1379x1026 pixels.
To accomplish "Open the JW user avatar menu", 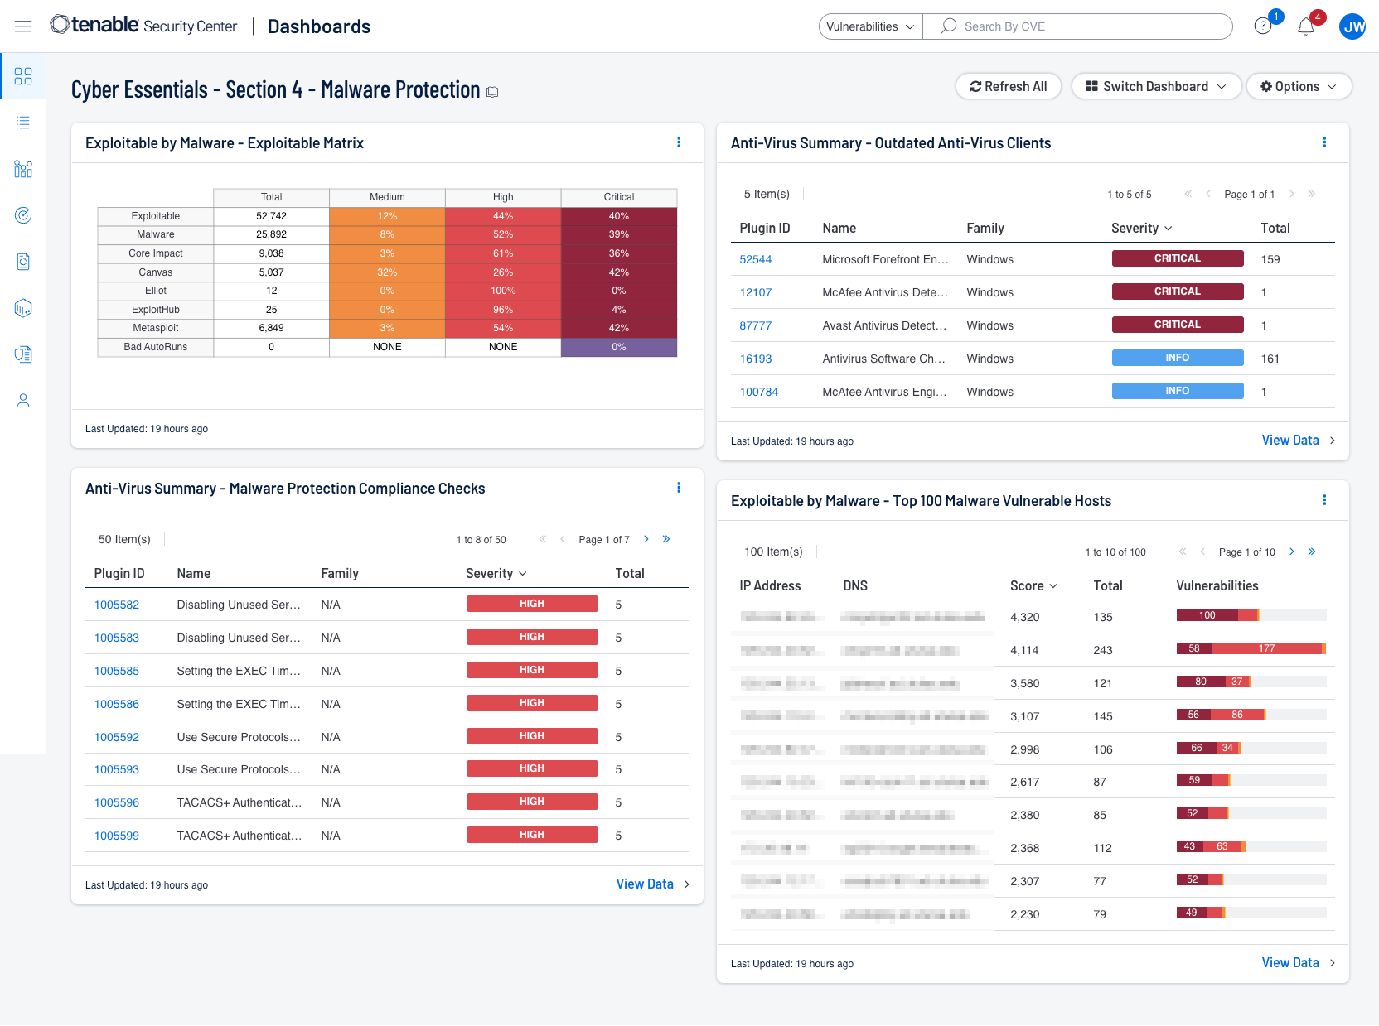I will click(1353, 26).
